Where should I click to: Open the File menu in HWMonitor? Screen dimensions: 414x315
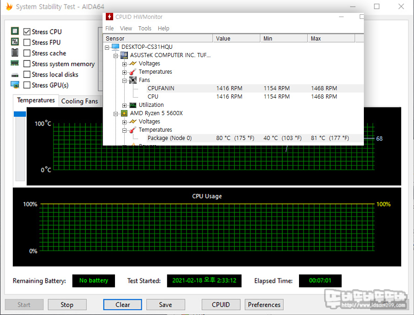pyautogui.click(x=109, y=28)
